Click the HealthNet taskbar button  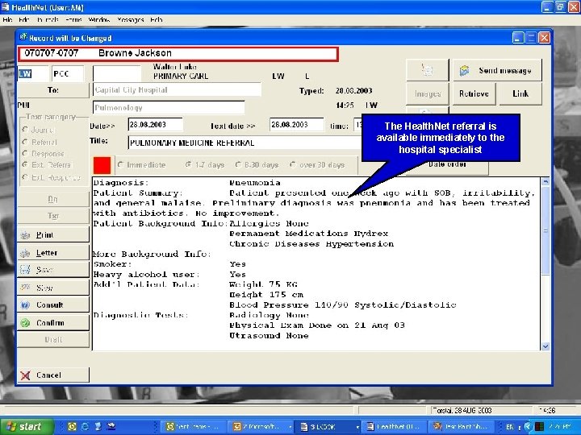click(393, 426)
